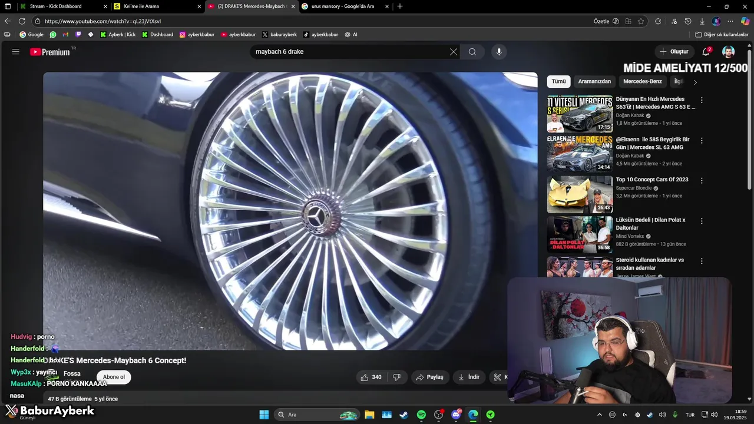Open the Windows Start menu
754x424 pixels.
pyautogui.click(x=264, y=415)
